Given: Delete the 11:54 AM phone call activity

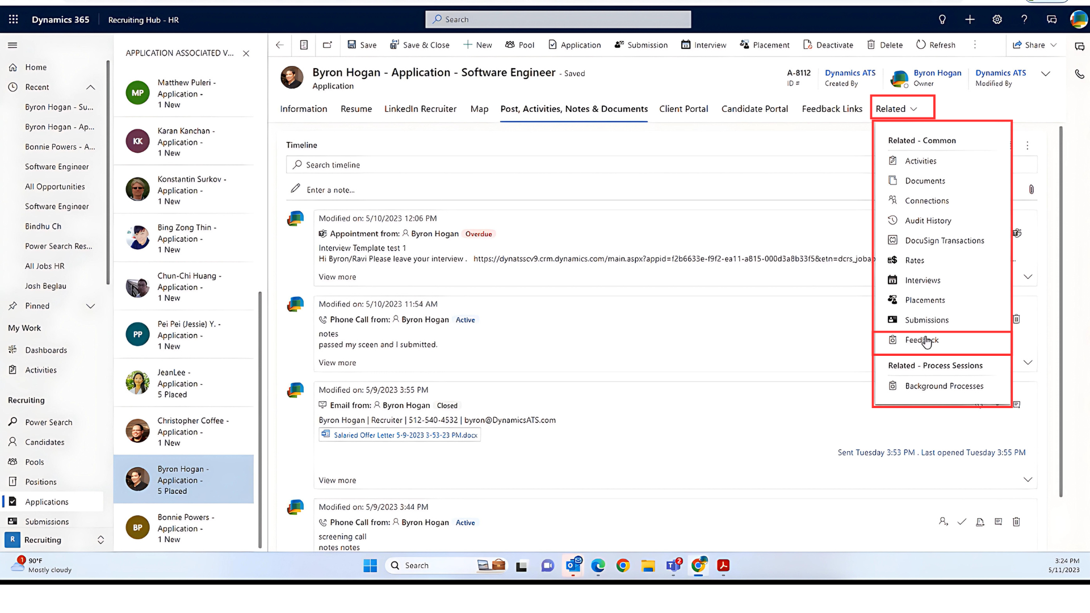Looking at the screenshot, I should (1016, 319).
